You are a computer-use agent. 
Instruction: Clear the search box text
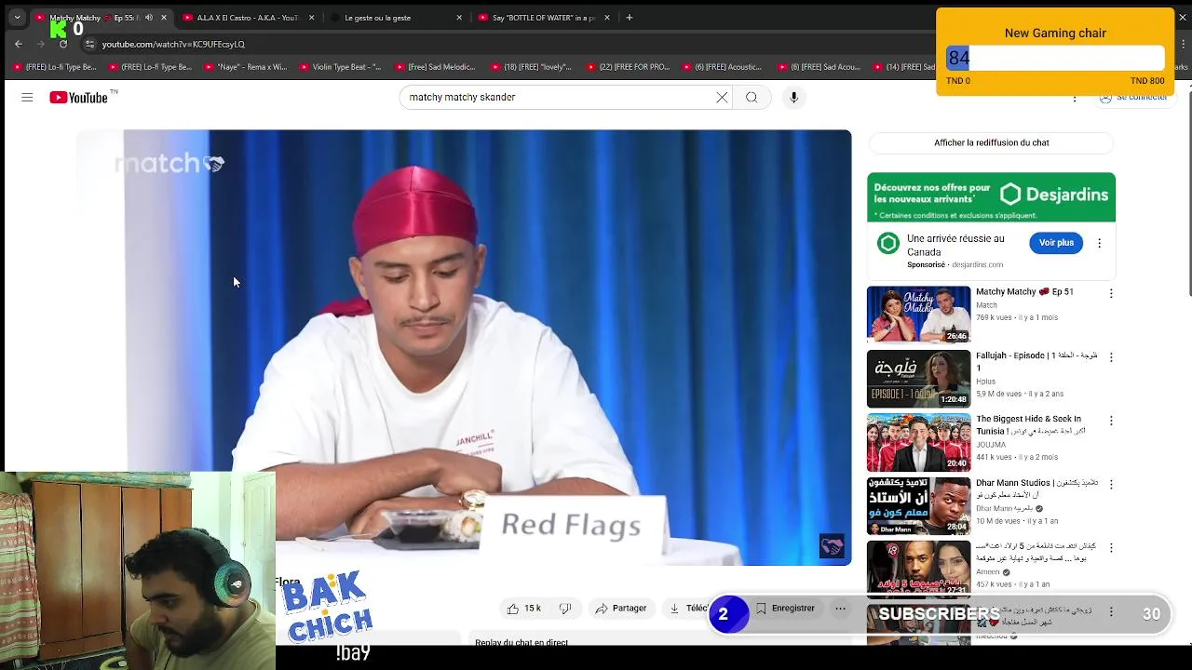click(x=722, y=97)
